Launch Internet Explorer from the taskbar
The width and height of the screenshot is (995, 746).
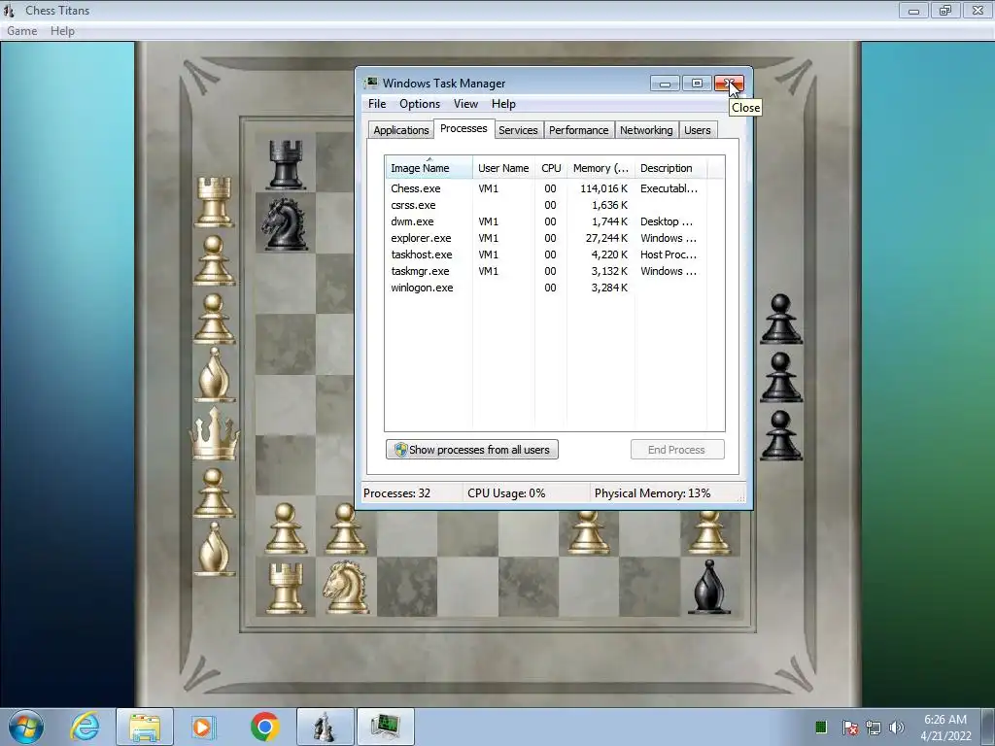(x=86, y=727)
